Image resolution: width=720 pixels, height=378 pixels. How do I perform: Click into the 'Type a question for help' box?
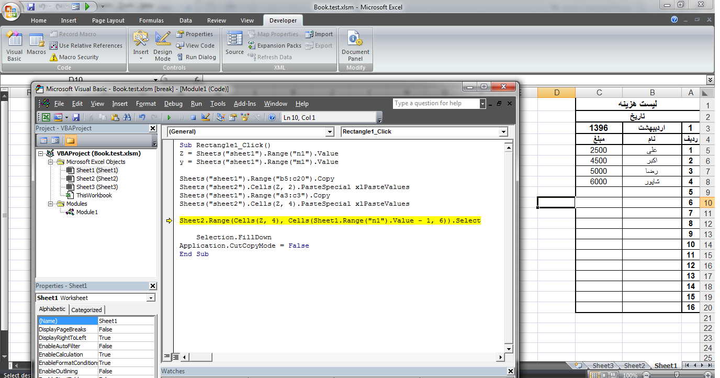click(436, 103)
